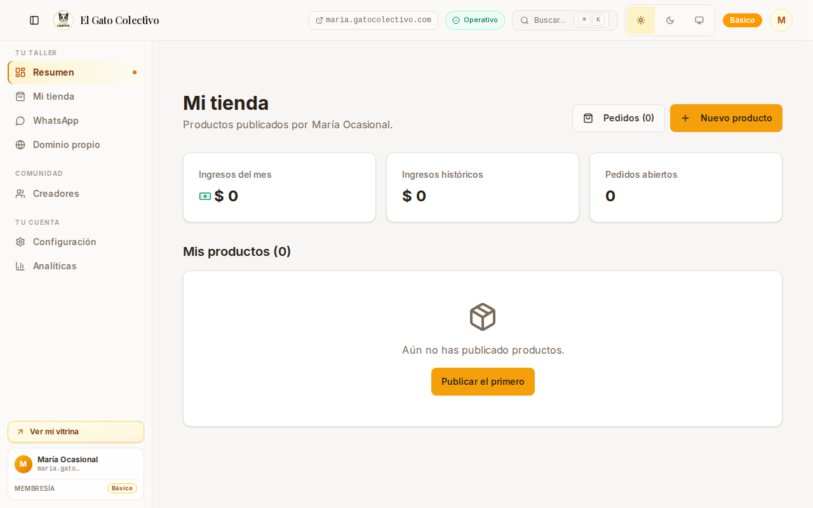Open Analíticas in the sidebar

[76, 266]
